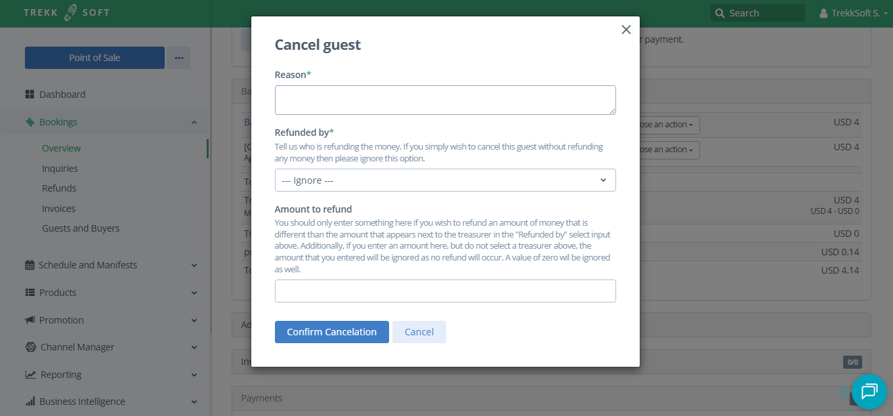Click the Promotion megaphone icon
893x416 pixels.
pos(30,320)
